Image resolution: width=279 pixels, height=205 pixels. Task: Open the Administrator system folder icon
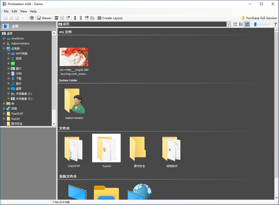(74, 101)
